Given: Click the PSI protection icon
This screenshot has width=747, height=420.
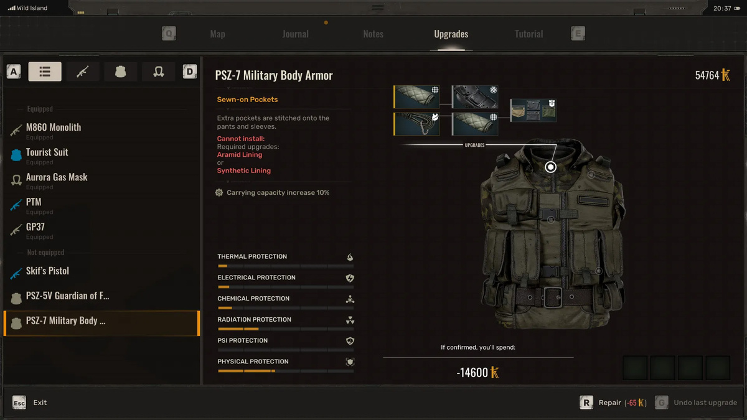Looking at the screenshot, I should [350, 341].
